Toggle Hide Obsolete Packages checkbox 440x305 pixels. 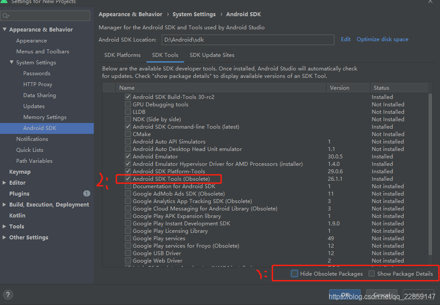tap(295, 273)
